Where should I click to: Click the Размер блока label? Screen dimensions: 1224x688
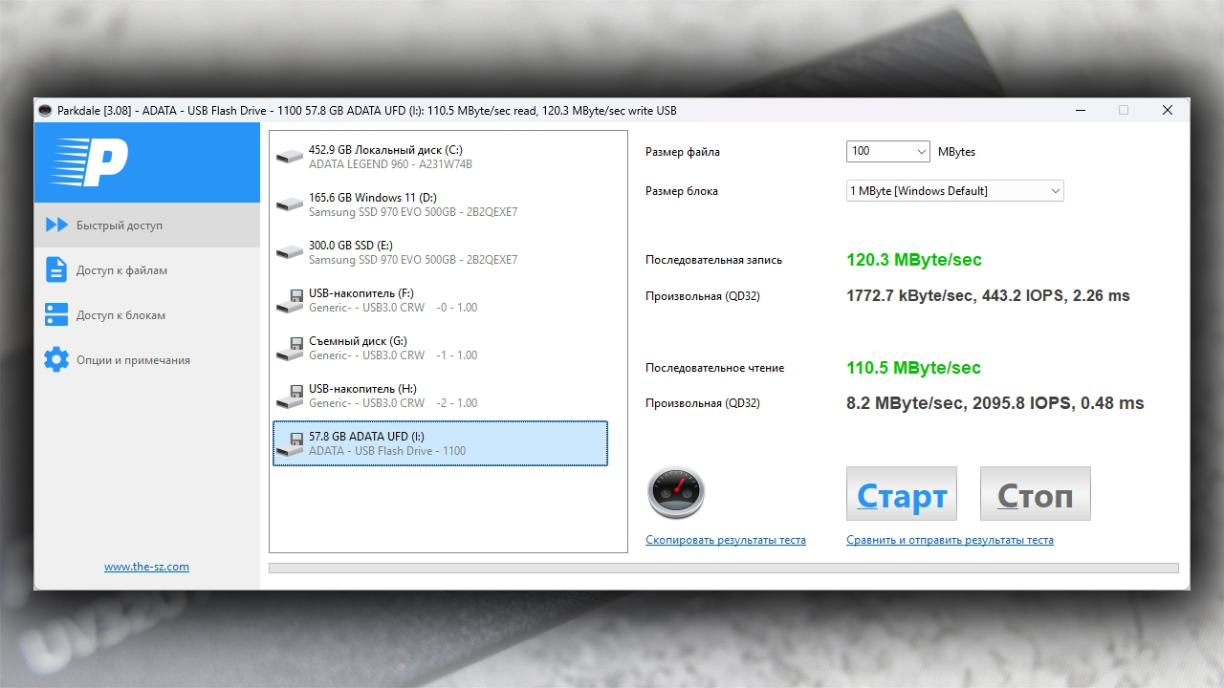682,191
